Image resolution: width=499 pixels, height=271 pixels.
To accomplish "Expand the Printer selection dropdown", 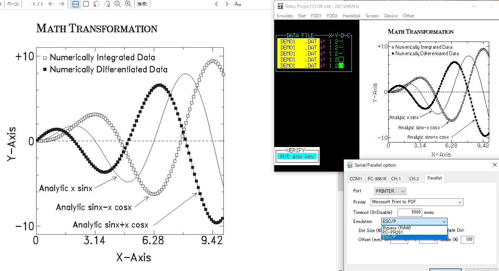I will coord(417,202).
